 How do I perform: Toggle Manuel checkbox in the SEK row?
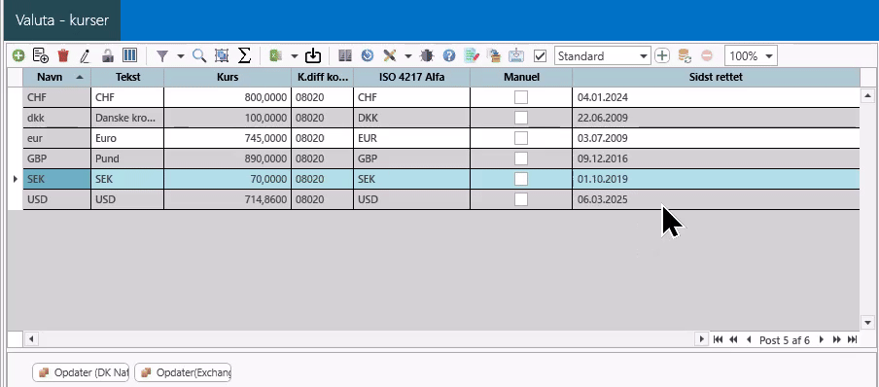point(521,179)
